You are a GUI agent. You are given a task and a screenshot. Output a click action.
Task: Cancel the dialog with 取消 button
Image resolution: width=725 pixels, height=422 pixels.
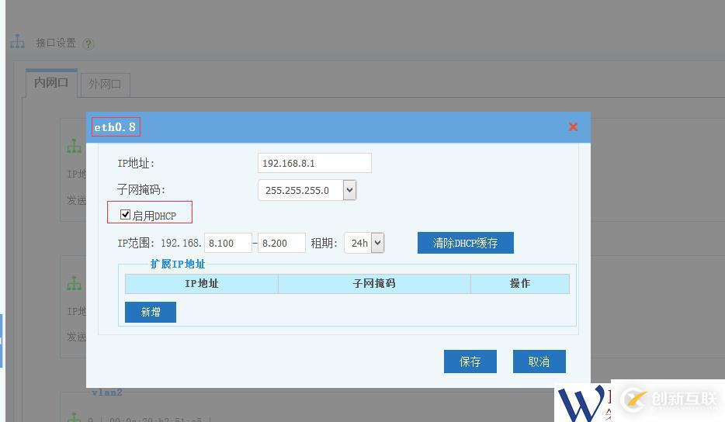click(539, 361)
